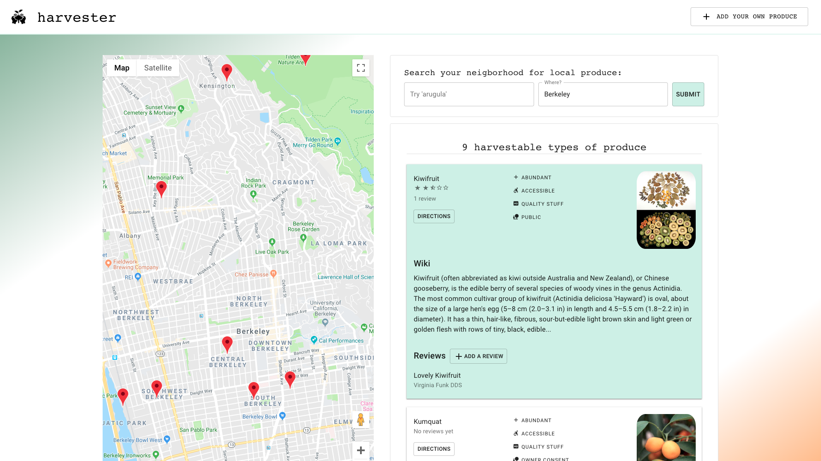Click the zoom-in control on the map
The image size is (821, 461).
(x=360, y=450)
